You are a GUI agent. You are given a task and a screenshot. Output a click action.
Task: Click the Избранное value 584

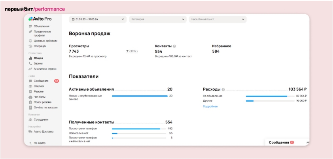click(216, 51)
